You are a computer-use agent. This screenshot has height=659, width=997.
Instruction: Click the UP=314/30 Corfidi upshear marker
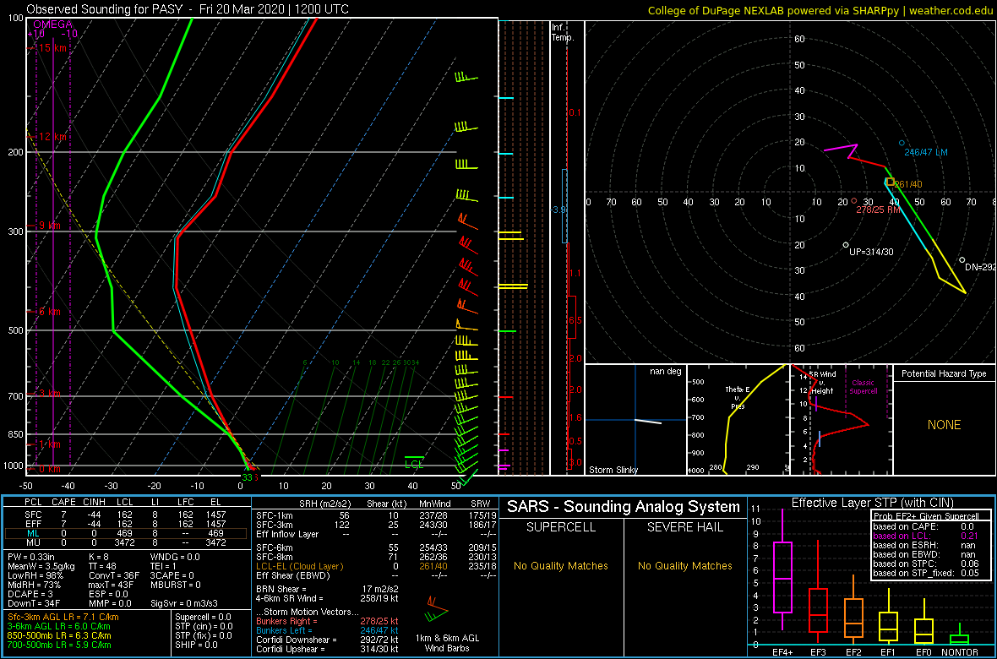coord(845,245)
